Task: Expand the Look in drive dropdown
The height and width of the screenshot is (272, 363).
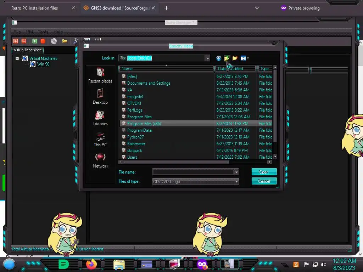Action: click(208, 58)
